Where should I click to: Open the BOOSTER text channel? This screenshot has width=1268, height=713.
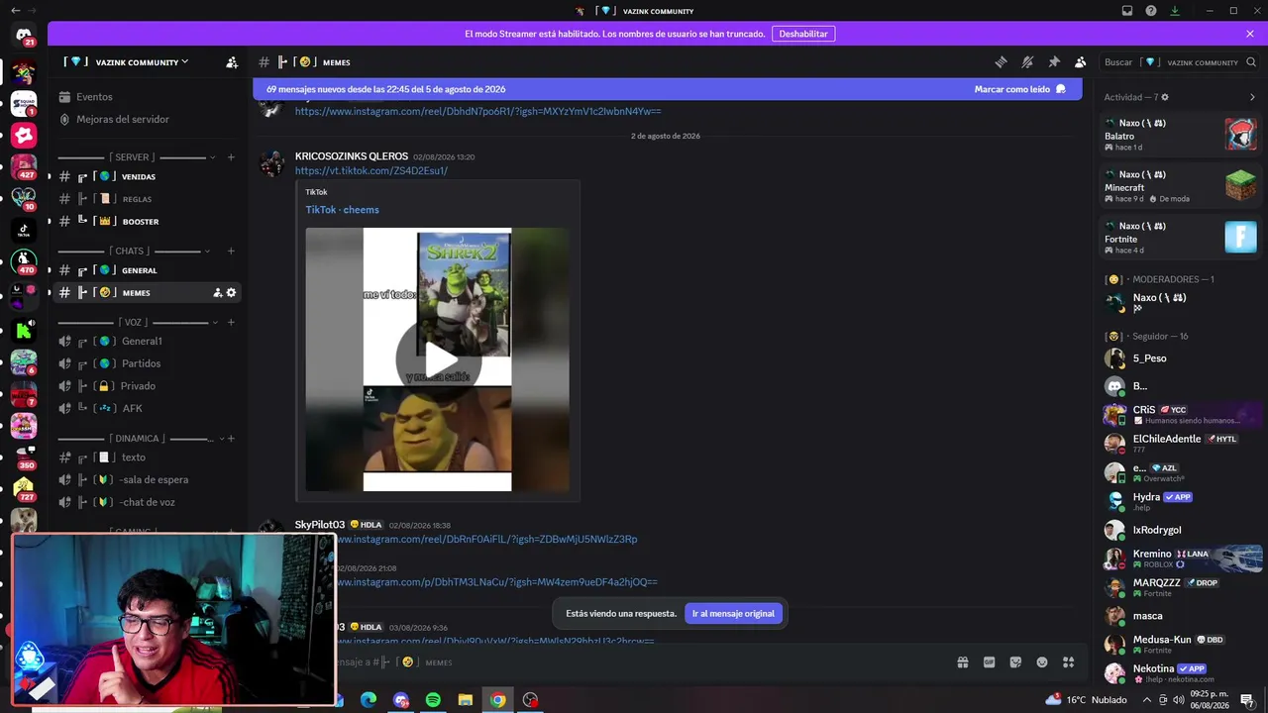(148, 222)
